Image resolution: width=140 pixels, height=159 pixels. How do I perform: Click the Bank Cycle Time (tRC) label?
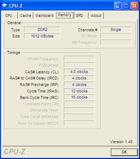[x=39, y=97]
